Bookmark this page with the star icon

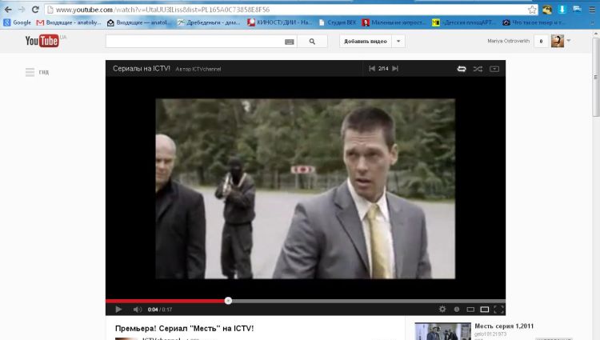pos(532,10)
